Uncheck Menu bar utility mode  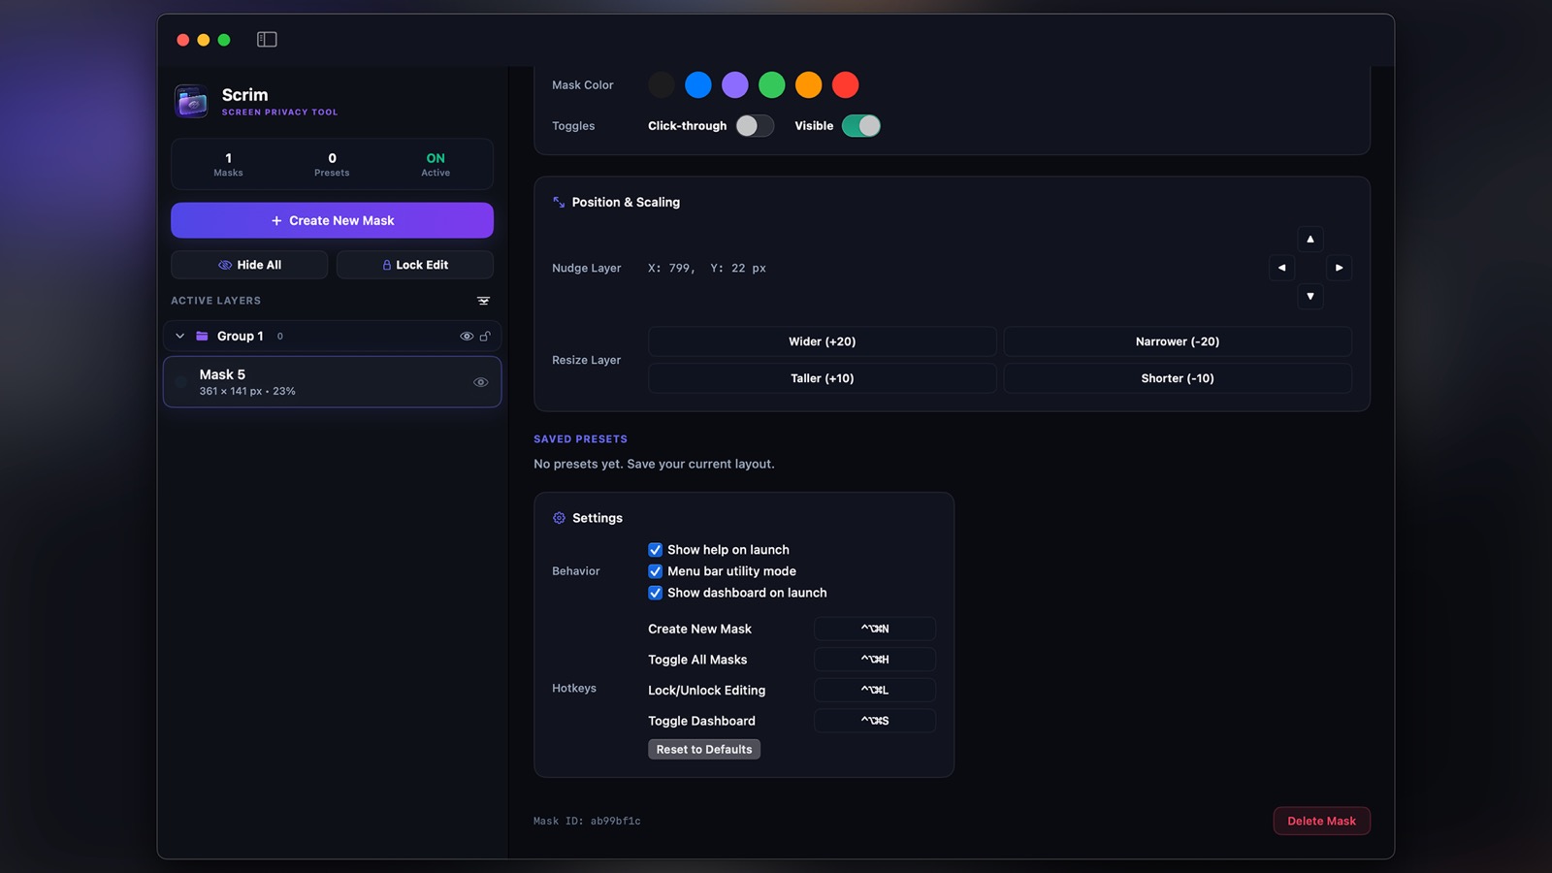[655, 571]
